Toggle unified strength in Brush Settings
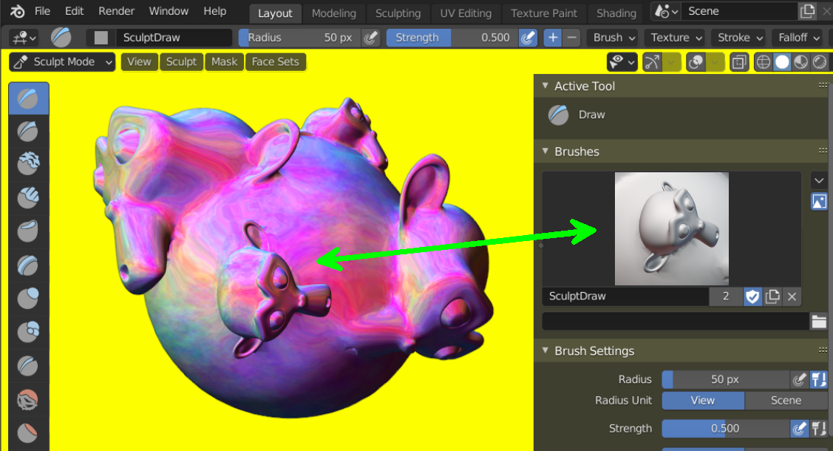 tap(819, 429)
